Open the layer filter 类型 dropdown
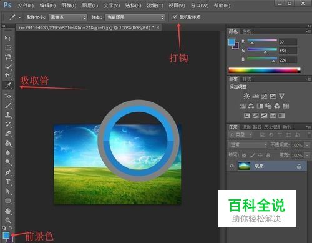 click(x=241, y=135)
